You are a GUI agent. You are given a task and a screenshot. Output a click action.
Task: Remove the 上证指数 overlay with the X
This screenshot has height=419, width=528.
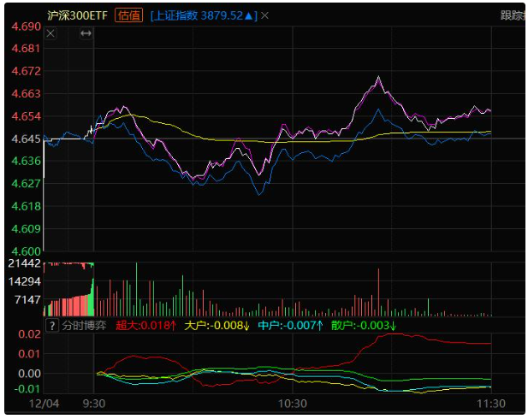[264, 15]
